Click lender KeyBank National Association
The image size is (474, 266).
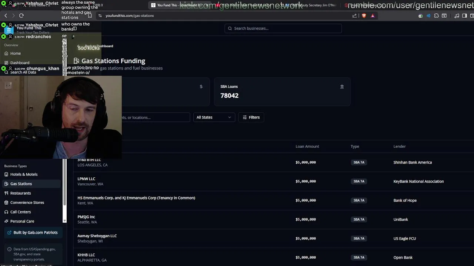click(418, 181)
